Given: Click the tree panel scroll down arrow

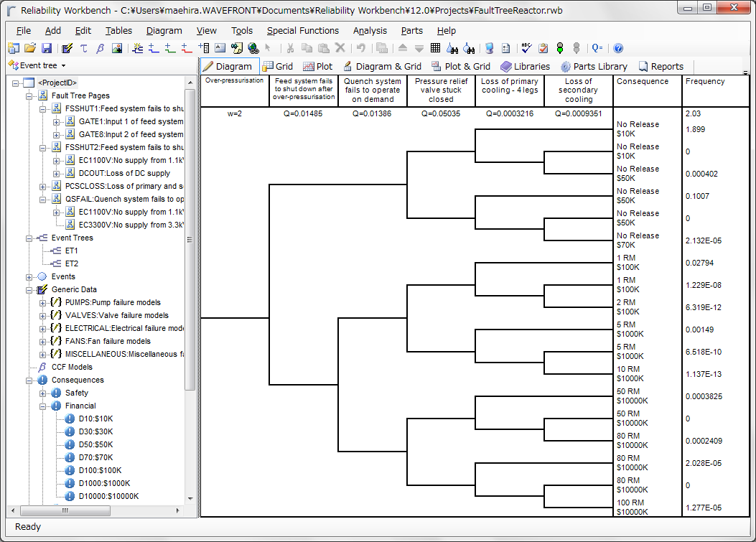Looking at the screenshot, I should pyautogui.click(x=190, y=499).
